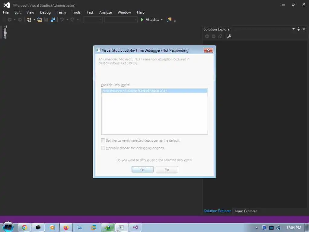Click the Visual Studio logo in title bar
Viewport: 309px width, 232px height.
coord(7,5)
